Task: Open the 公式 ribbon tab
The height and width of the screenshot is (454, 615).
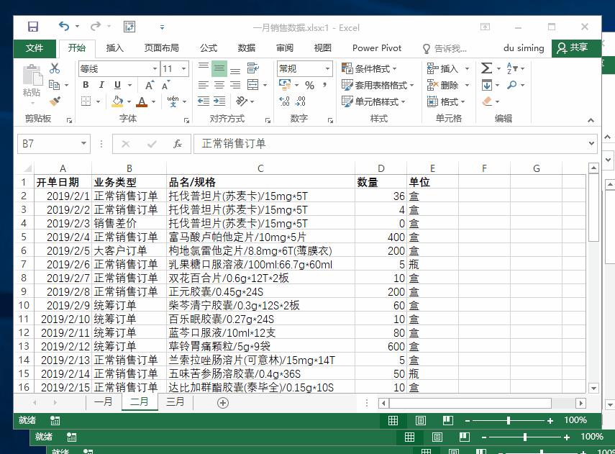Action: coord(208,48)
